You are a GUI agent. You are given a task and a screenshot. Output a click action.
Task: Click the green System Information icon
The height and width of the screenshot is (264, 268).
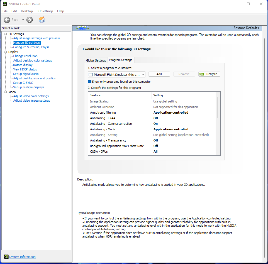[x=6, y=256]
